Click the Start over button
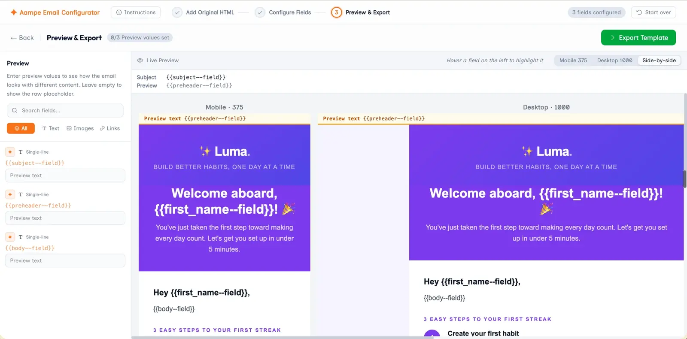Image resolution: width=687 pixels, height=339 pixels. tap(654, 12)
